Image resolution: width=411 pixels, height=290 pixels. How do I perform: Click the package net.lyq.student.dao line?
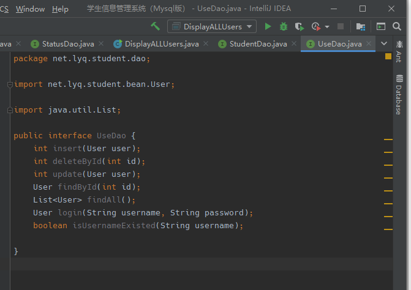coord(82,59)
